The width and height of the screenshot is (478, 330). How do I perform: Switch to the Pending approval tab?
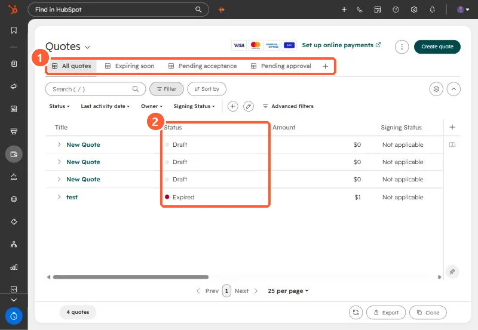[281, 66]
